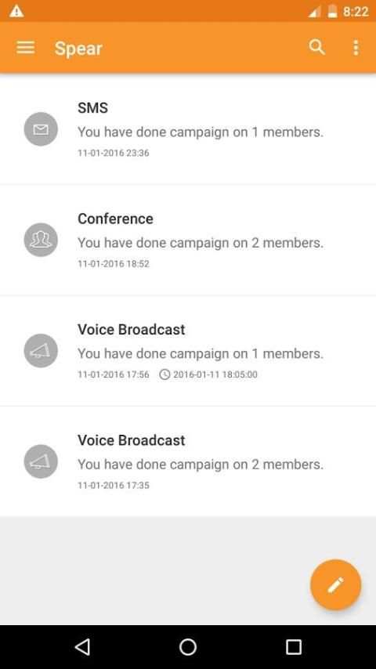Click the 2016-01-11 18:05:00 scheduled timestamp
Image resolution: width=376 pixels, height=669 pixels.
tap(215, 374)
